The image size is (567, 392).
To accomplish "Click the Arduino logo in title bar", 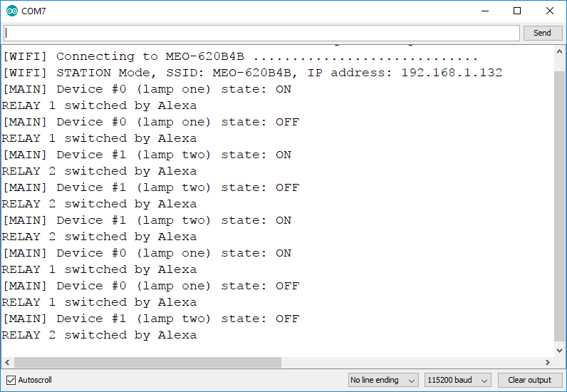I will [x=11, y=11].
